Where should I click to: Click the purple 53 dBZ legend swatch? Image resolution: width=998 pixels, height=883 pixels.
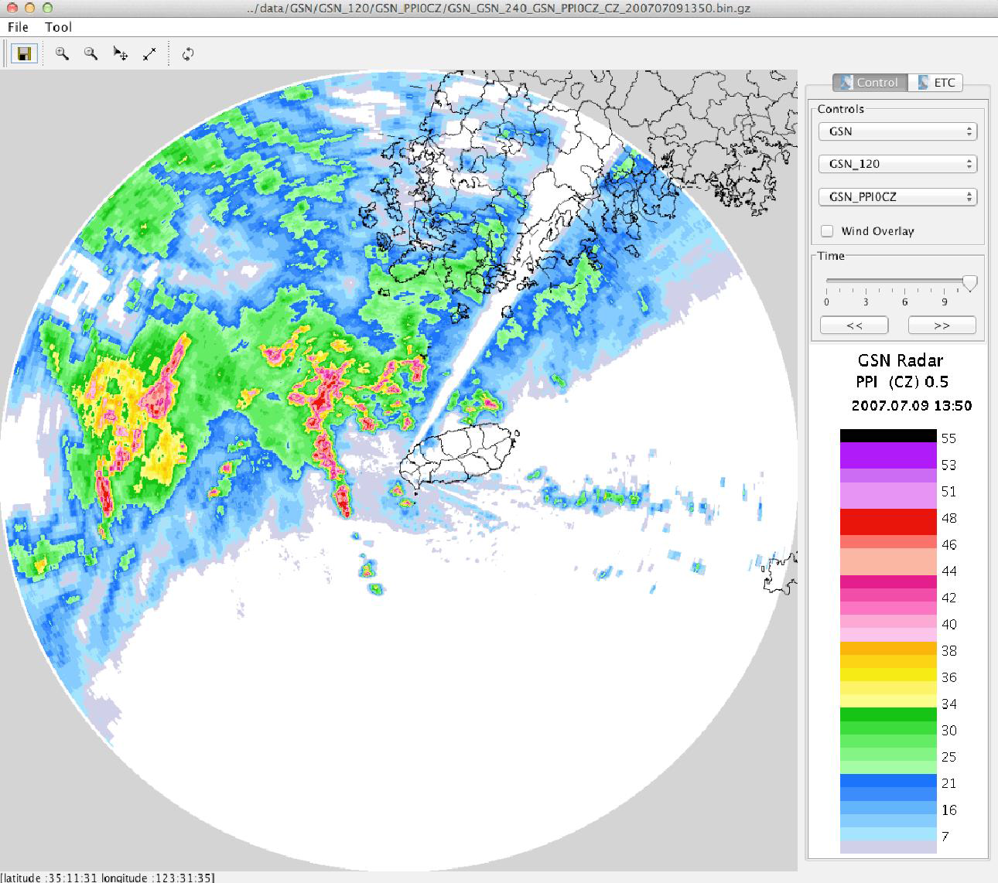click(888, 455)
